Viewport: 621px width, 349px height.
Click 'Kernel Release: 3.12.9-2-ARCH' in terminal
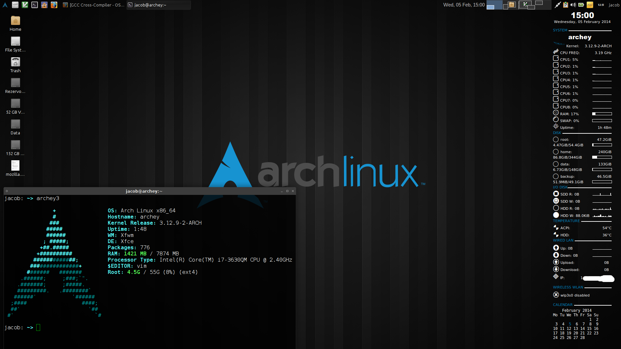[155, 223]
